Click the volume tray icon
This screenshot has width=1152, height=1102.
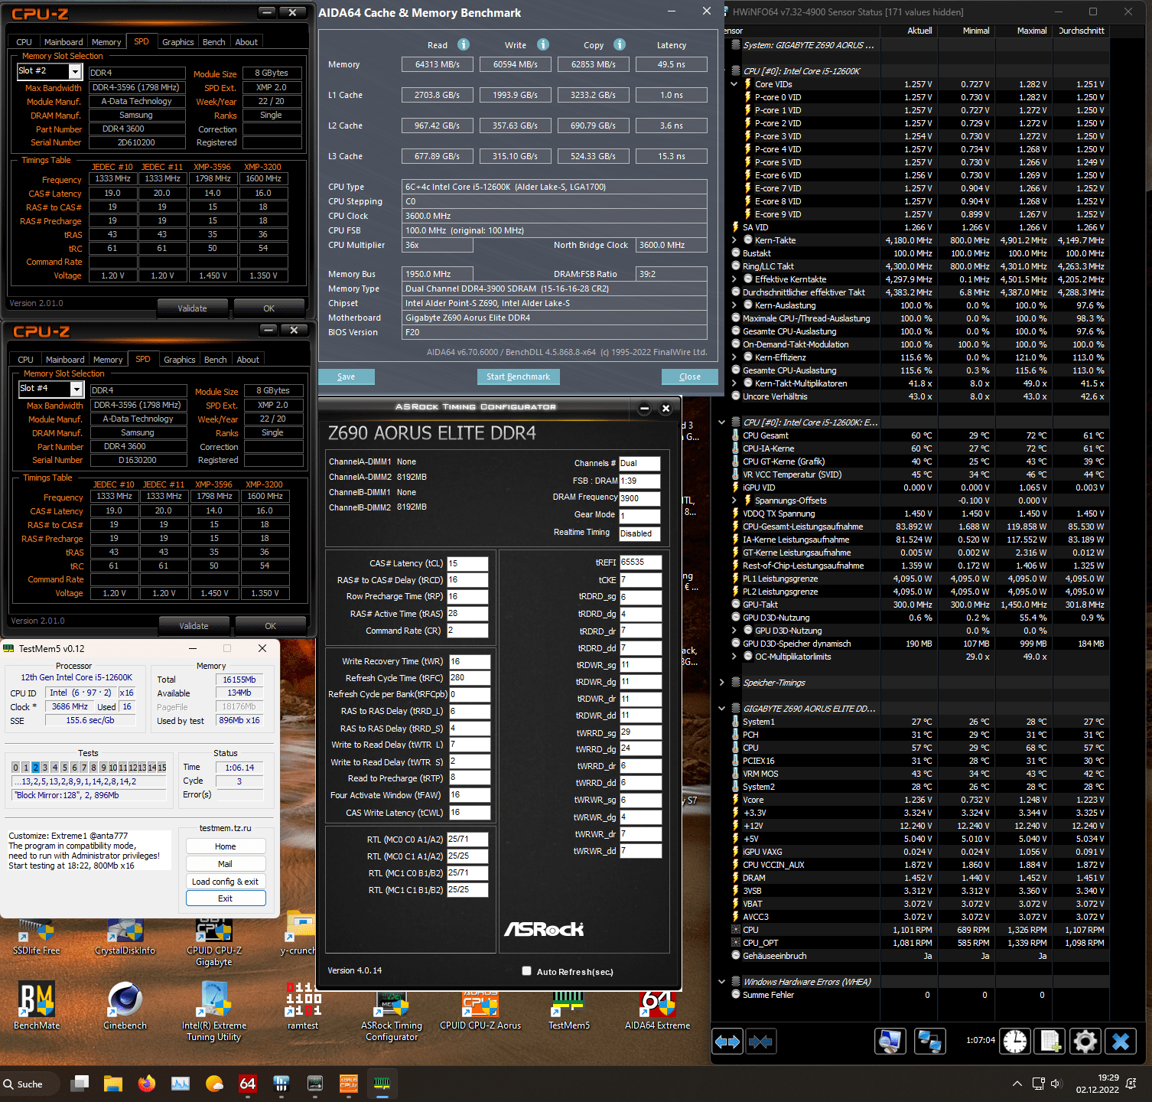pos(1056,1084)
